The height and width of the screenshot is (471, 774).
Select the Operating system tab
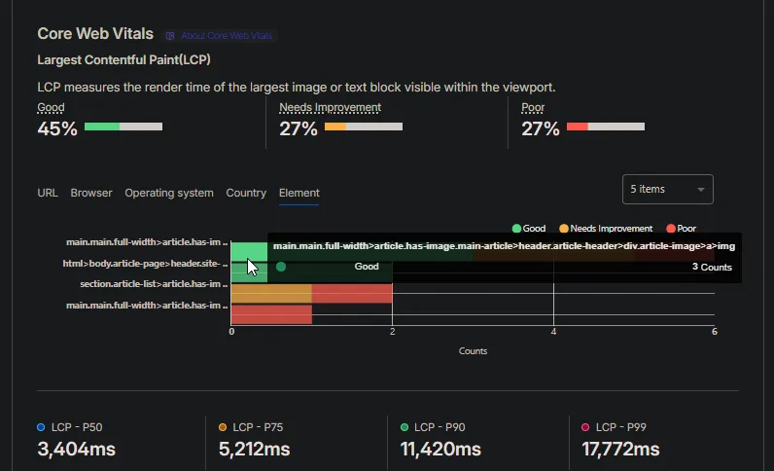point(168,193)
